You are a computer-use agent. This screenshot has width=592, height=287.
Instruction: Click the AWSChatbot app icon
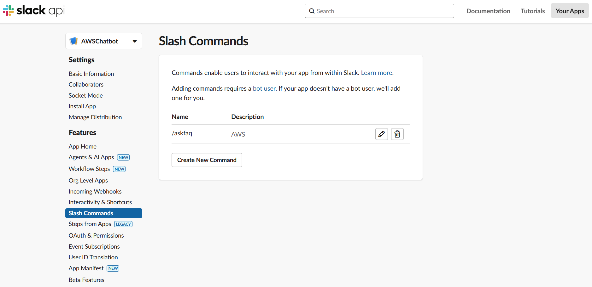point(74,41)
